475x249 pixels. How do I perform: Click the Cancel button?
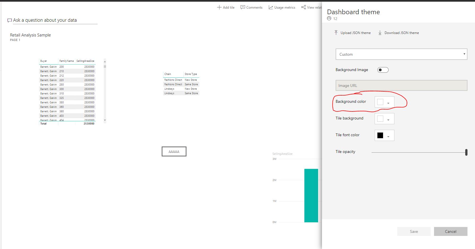click(x=451, y=231)
